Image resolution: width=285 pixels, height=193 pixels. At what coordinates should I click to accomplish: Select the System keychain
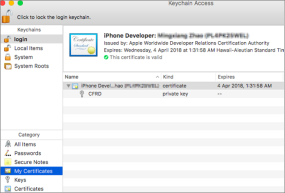click(32, 57)
